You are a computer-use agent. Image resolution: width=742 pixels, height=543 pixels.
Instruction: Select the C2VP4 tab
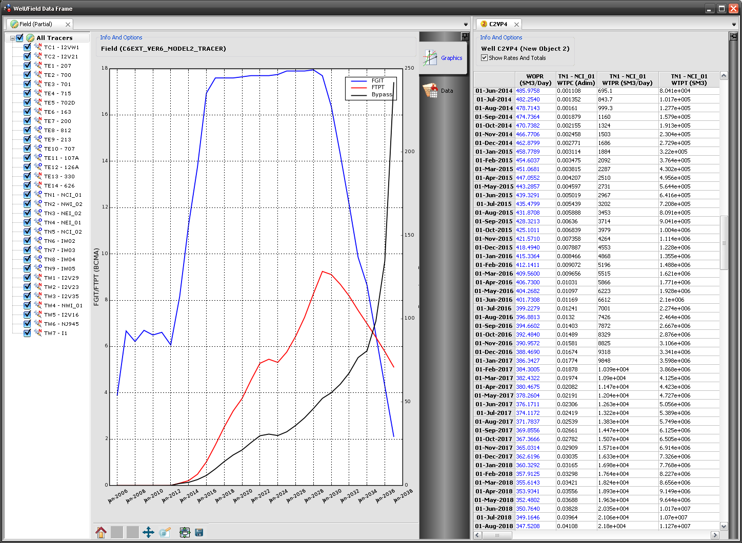[x=497, y=24]
